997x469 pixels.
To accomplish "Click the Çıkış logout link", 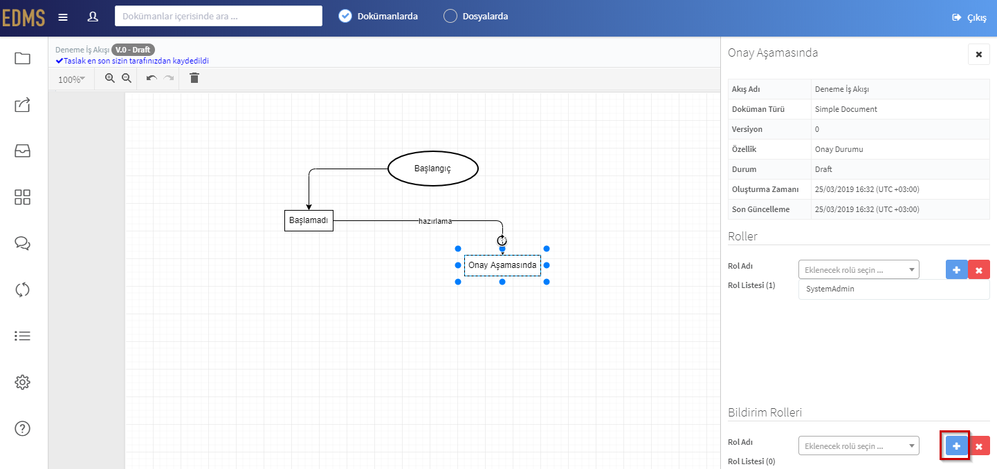I will (x=969, y=17).
